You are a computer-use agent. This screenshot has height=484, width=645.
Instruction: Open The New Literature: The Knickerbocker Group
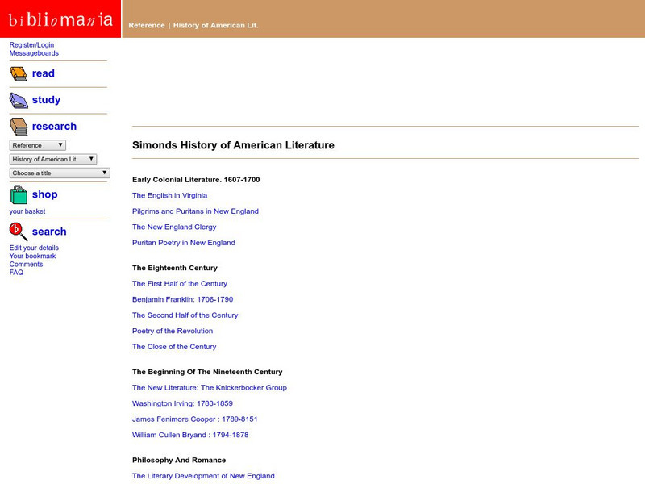[x=210, y=388]
